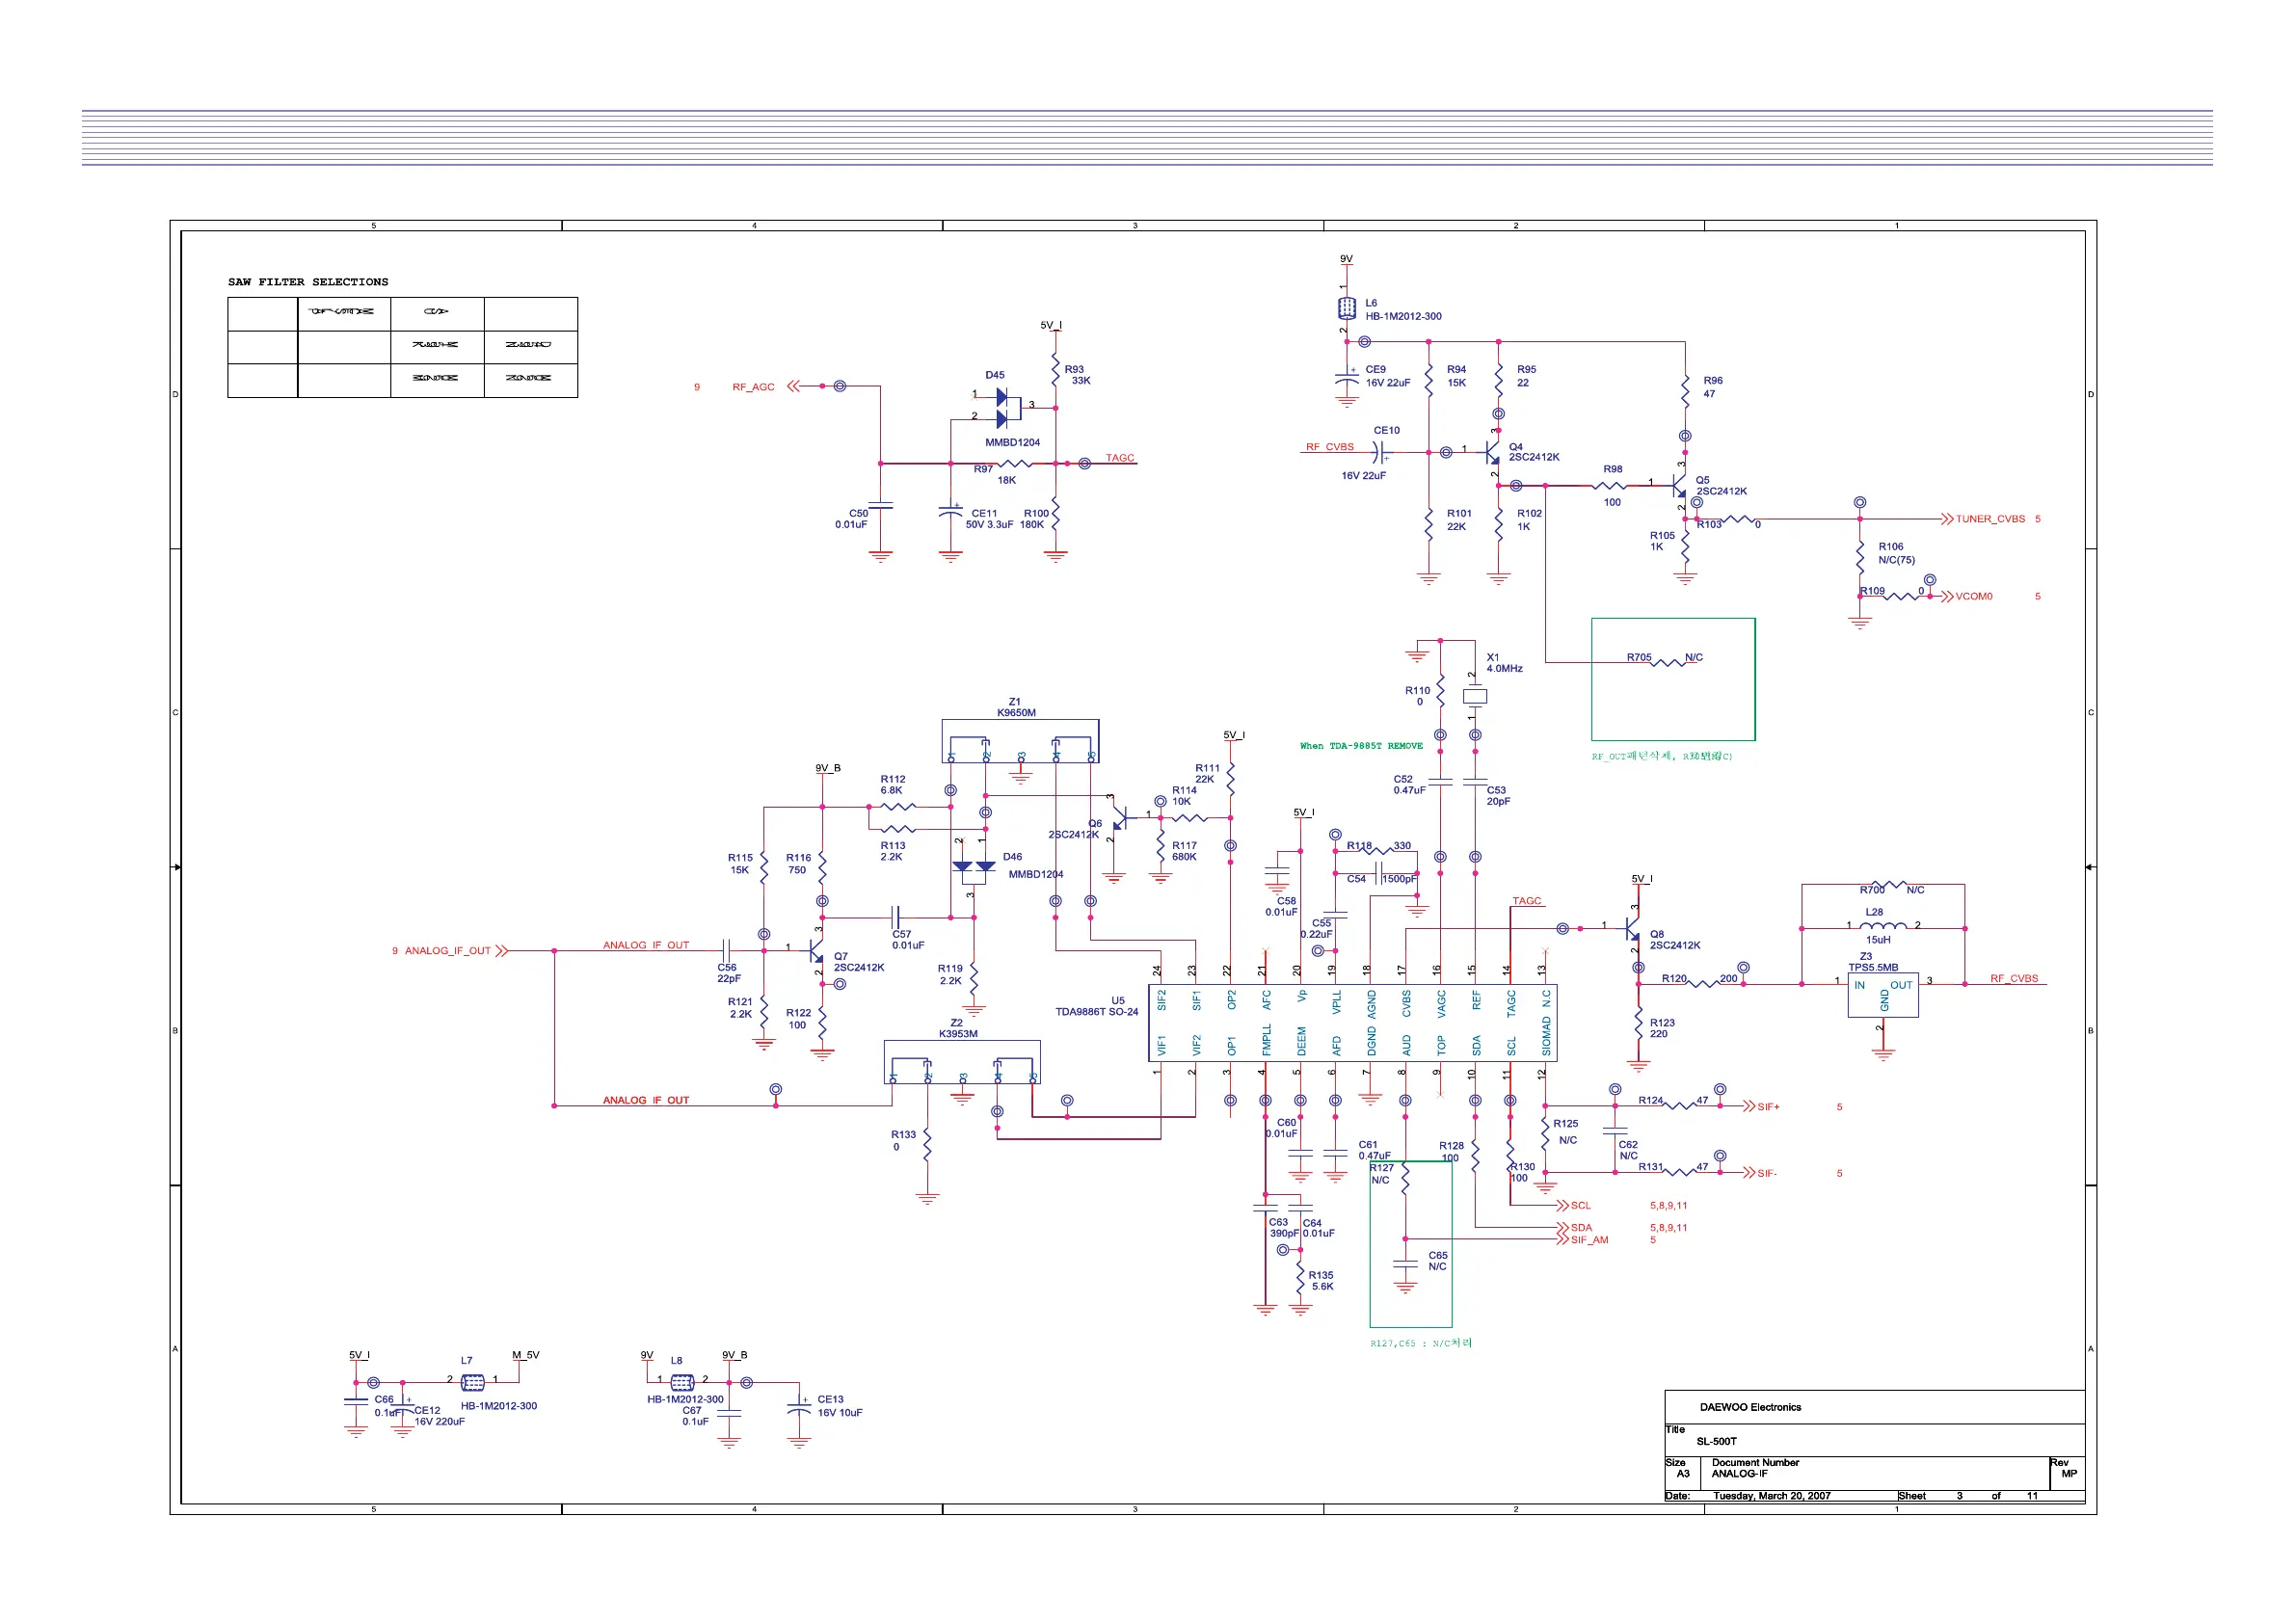Click the U5 TDA9886T SO-24 label
This screenshot has width=2296, height=1623.
point(1097,1006)
